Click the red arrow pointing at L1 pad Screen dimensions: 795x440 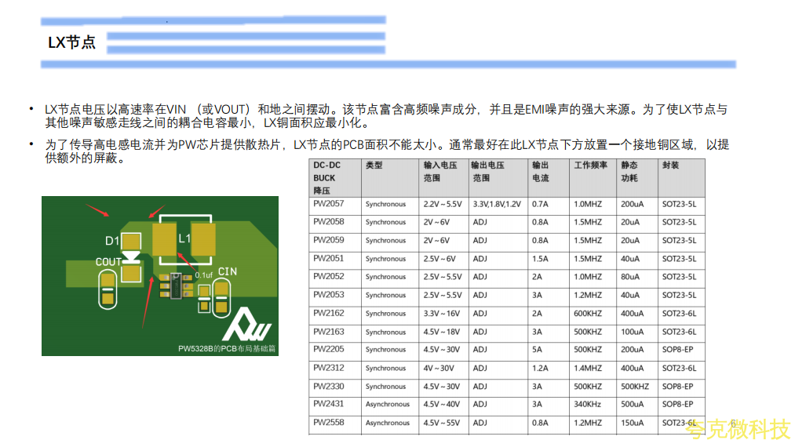tap(186, 263)
